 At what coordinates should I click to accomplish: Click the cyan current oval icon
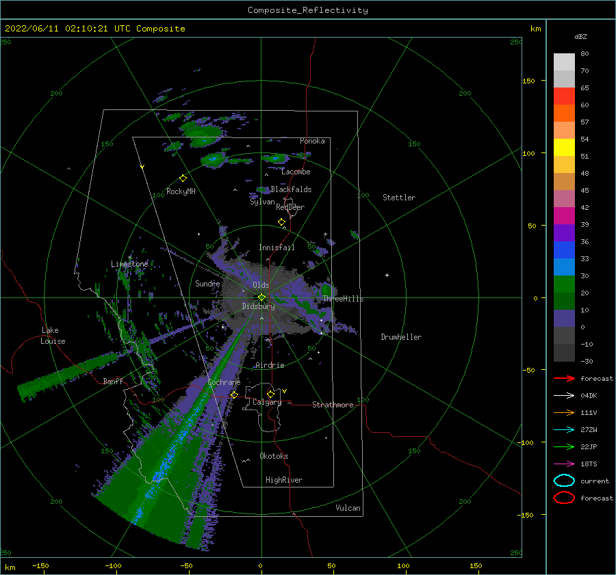[x=564, y=481]
